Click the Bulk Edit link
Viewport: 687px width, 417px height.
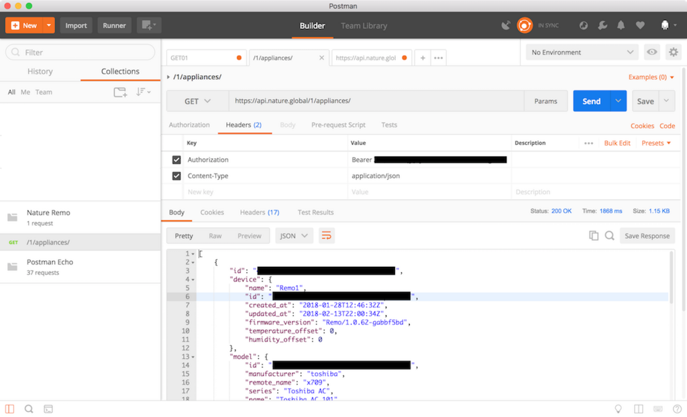[x=617, y=143]
